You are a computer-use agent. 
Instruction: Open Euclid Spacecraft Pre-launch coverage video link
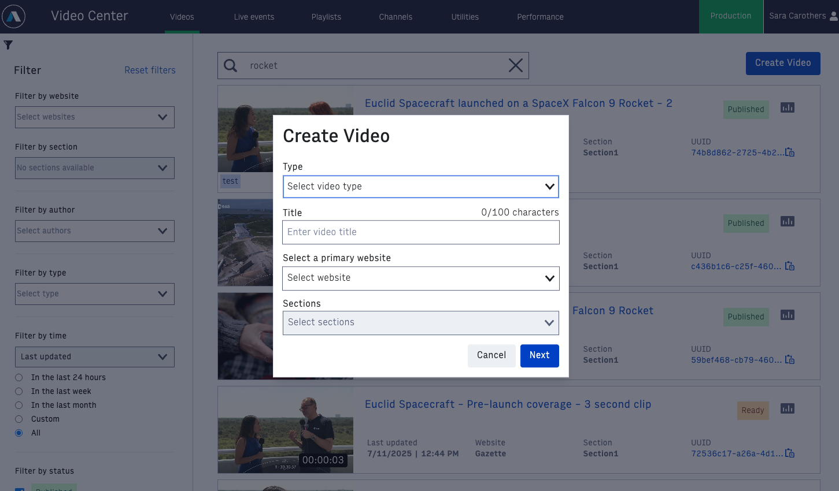pos(508,404)
